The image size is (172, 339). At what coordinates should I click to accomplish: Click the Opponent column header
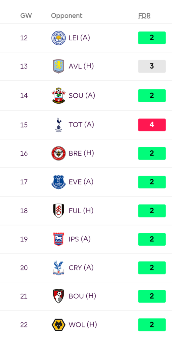67,16
